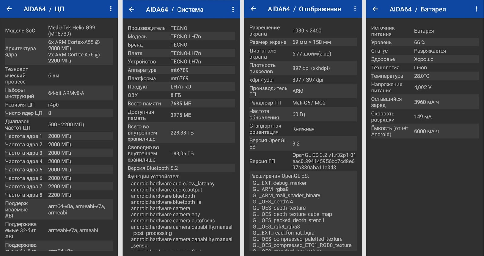Viewport: 484px width, 256px height.
Task: Go back from the ЦП screen
Action: [9, 9]
